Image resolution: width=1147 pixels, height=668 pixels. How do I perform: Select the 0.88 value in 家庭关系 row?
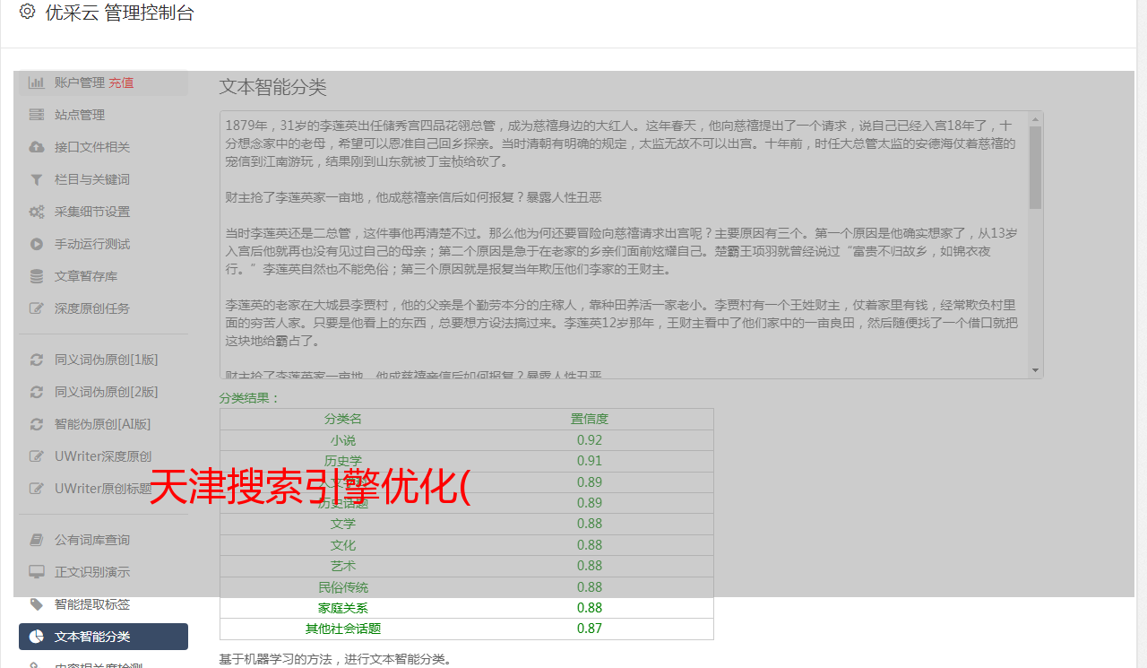click(x=590, y=608)
